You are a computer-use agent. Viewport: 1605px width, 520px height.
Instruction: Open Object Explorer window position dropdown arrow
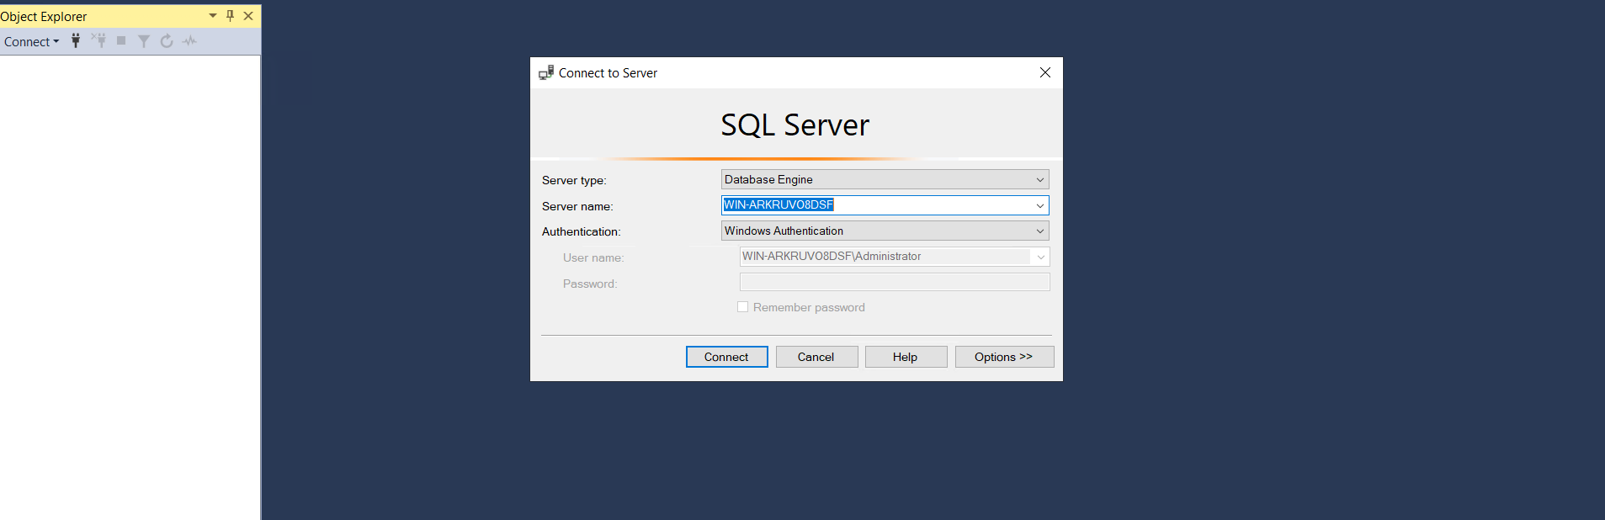pyautogui.click(x=213, y=16)
